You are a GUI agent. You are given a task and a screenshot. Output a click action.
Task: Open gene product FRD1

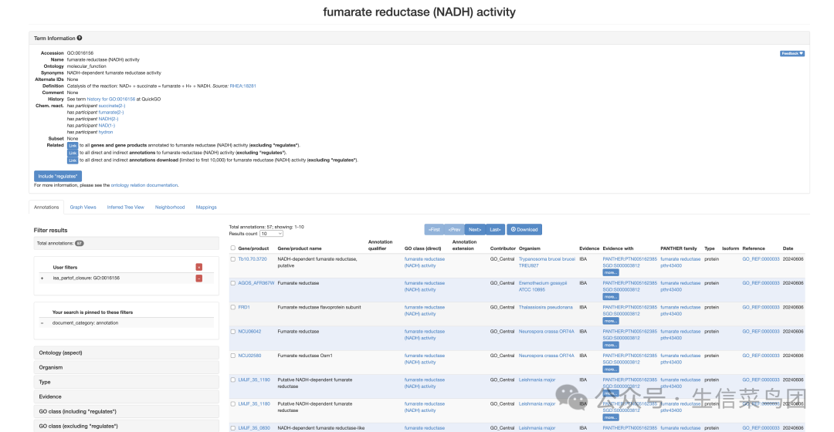pos(244,307)
